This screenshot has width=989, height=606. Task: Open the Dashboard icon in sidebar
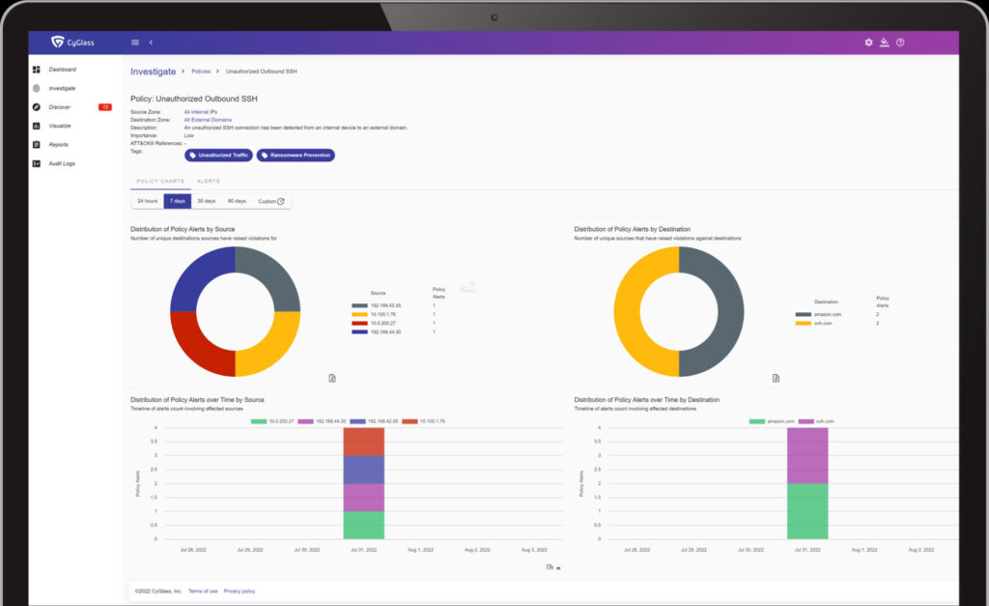pos(37,70)
